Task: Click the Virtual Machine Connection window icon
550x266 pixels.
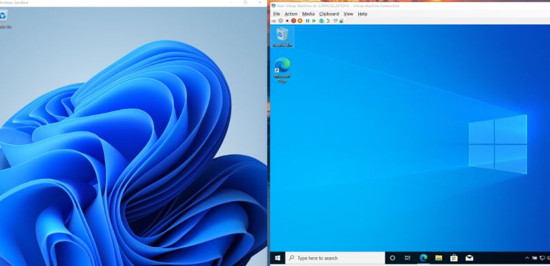Action: (x=273, y=6)
